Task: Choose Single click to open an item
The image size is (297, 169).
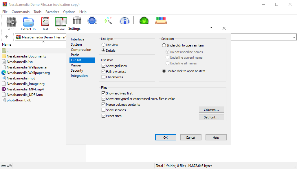Action: coord(164,45)
